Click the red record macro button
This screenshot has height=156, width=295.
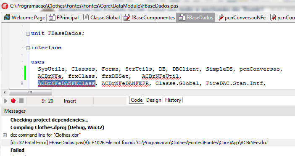(13, 100)
